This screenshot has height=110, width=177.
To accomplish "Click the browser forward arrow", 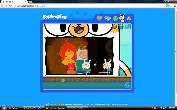I will pos(6,6).
